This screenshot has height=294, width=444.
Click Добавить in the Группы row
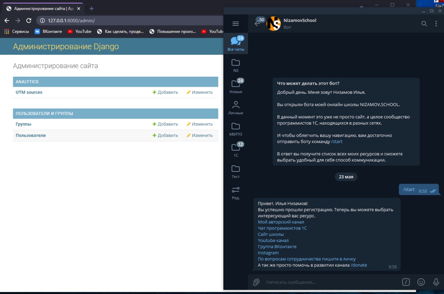point(165,124)
